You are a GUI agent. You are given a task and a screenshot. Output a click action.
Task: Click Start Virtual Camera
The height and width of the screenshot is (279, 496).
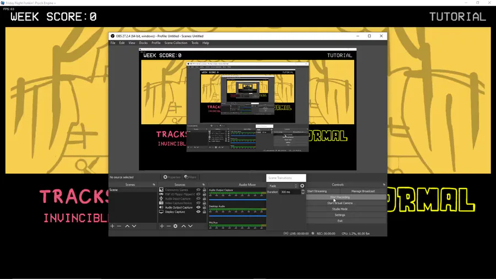pyautogui.click(x=346, y=203)
